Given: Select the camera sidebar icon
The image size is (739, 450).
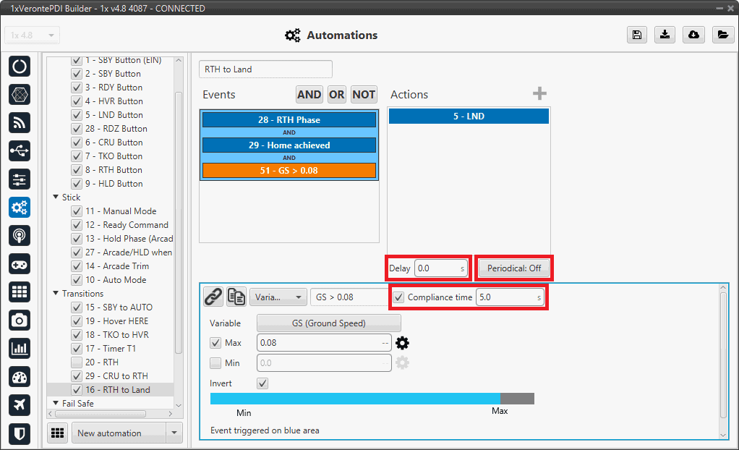Looking at the screenshot, I should (20, 320).
